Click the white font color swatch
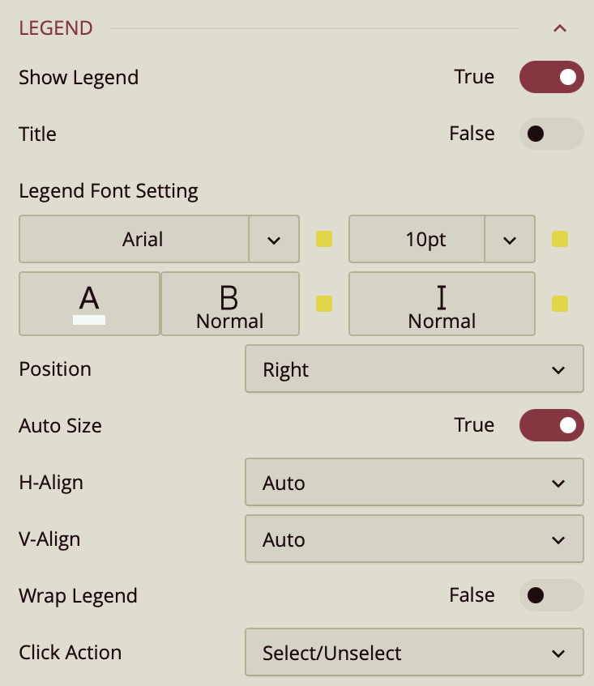This screenshot has width=594, height=686. point(89,319)
